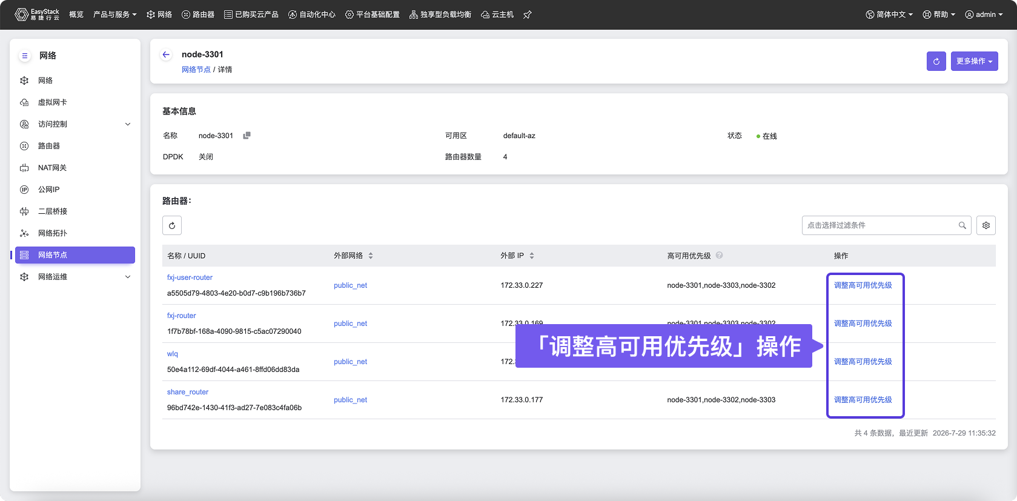Expand 网络运维 in the sidebar
Image resolution: width=1017 pixels, height=501 pixels.
75,277
